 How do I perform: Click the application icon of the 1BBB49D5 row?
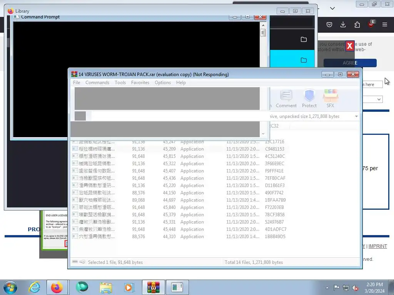click(75, 236)
